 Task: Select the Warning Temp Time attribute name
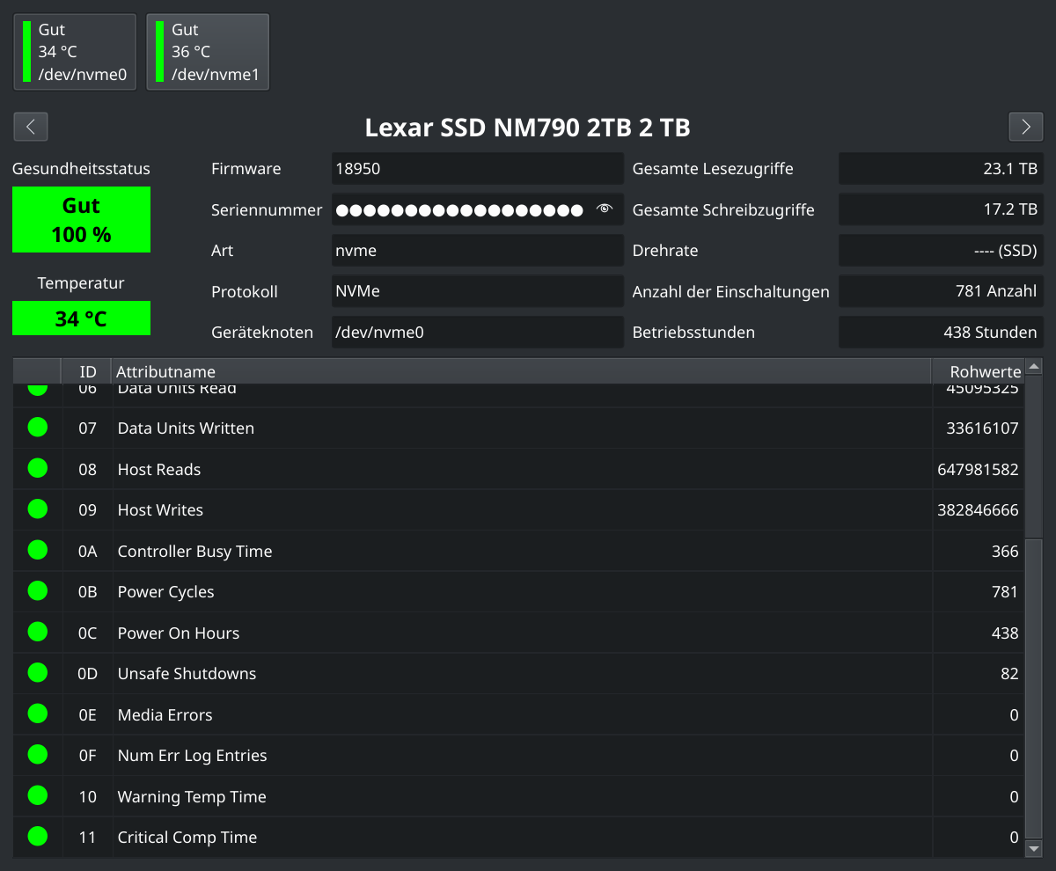pyautogui.click(x=192, y=797)
